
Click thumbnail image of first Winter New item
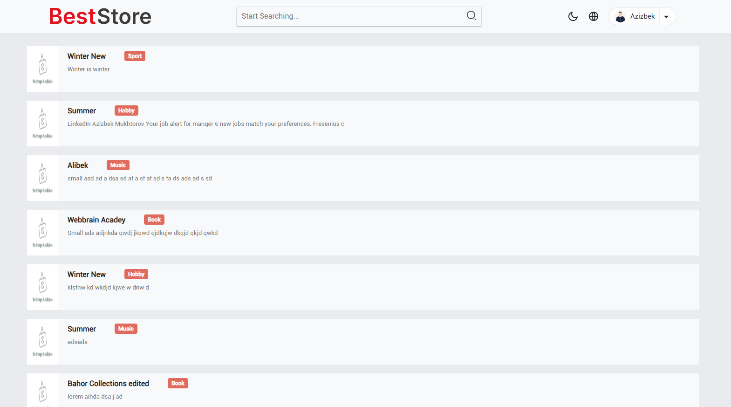pos(43,69)
